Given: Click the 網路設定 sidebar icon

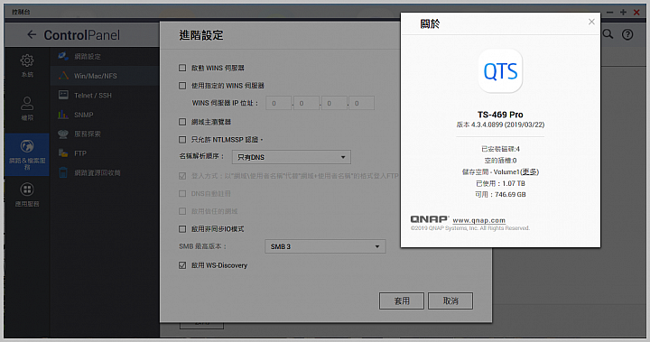Looking at the screenshot, I should pyautogui.click(x=63, y=56).
